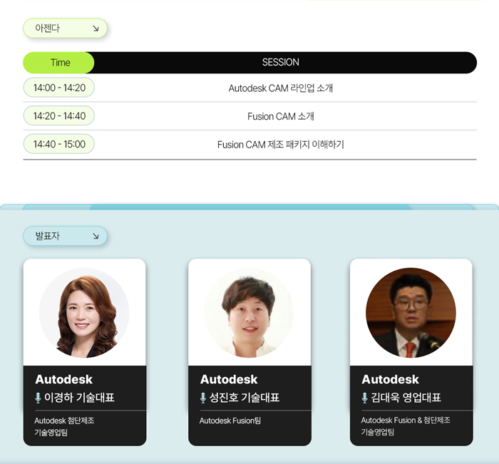Click the arrow icon in 발표자 pill
Viewport: 499px width, 464px height.
[96, 236]
